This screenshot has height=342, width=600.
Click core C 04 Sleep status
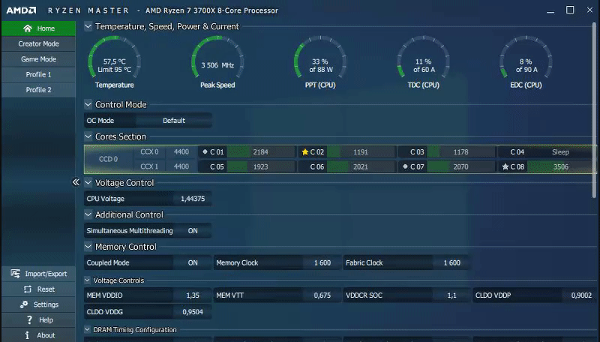pyautogui.click(x=560, y=151)
